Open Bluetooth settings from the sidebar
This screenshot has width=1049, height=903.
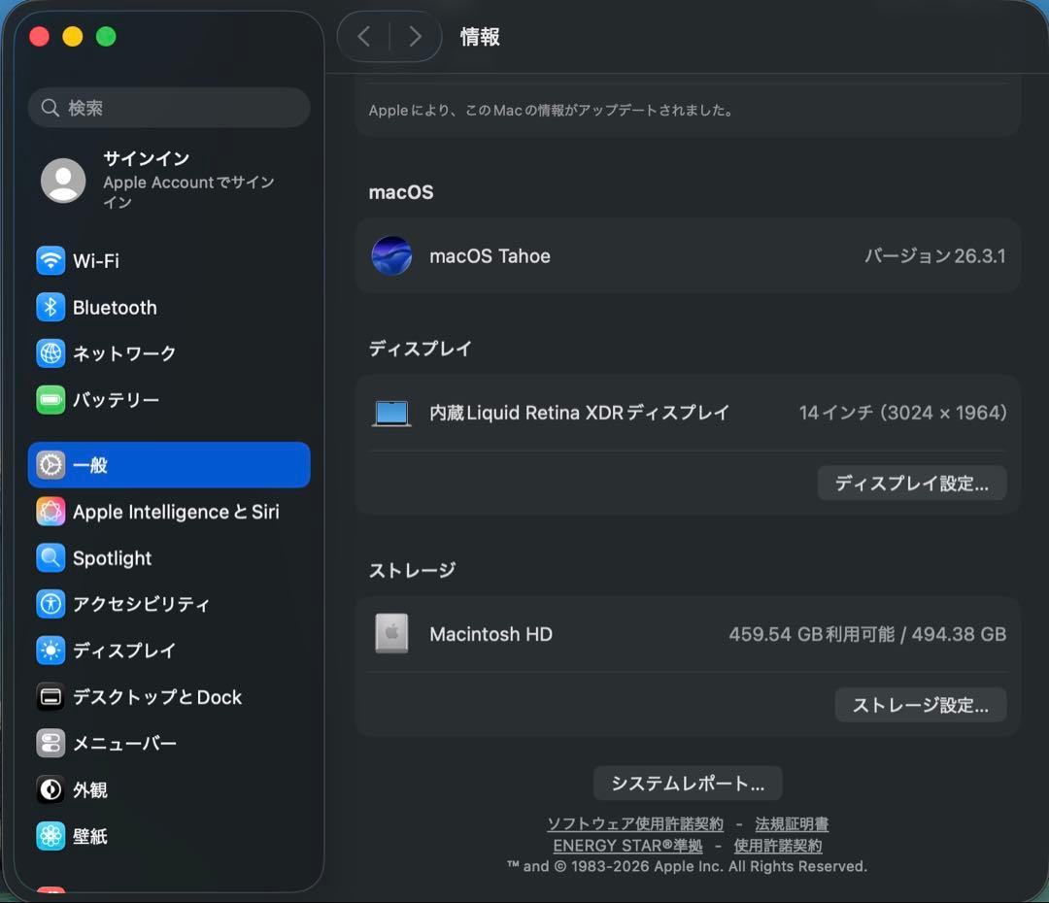coord(50,307)
